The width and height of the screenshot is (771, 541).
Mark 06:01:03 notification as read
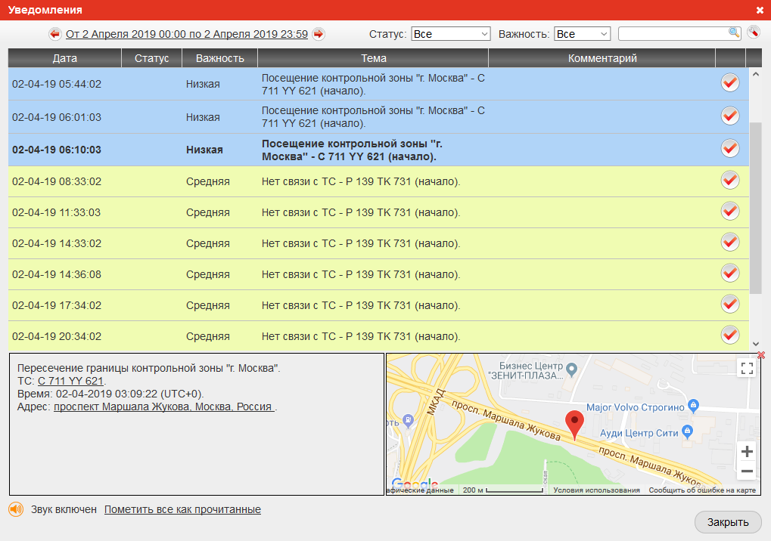729,116
